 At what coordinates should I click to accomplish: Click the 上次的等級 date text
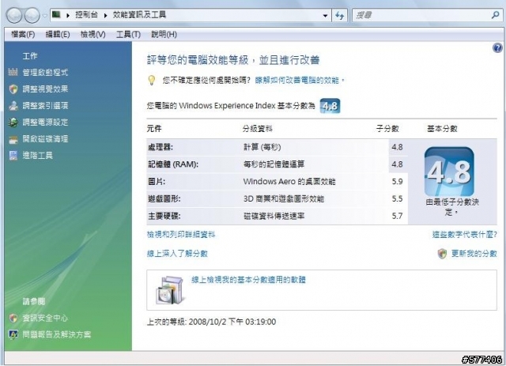[x=211, y=322]
